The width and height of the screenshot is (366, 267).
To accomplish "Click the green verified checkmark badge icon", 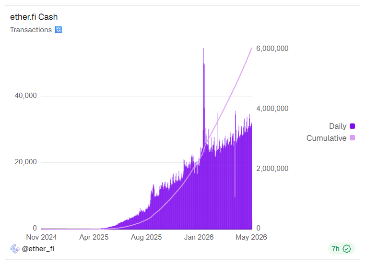I will click(x=347, y=249).
